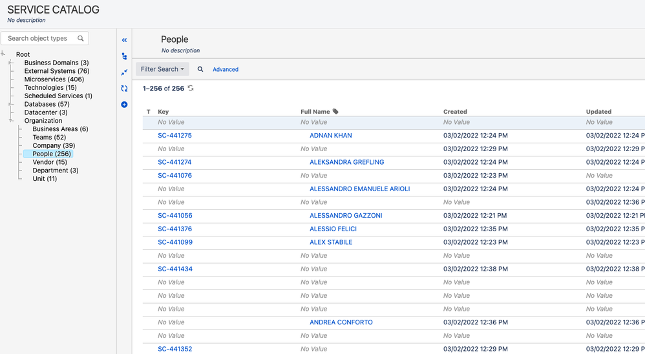
Task: Click the SERVICE CATALOG title
Action: click(x=54, y=10)
